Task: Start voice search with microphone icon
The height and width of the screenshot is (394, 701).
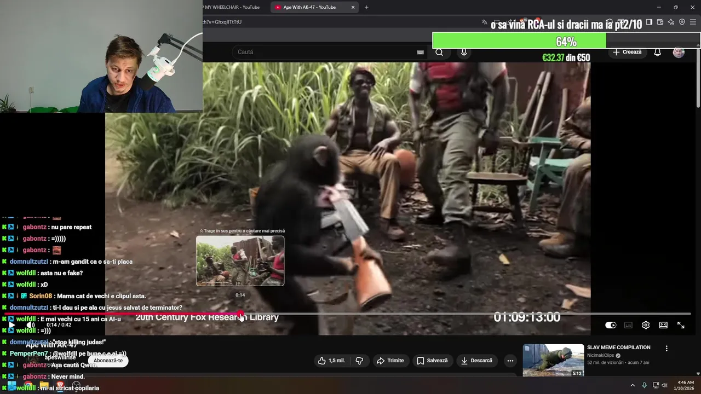Action: (464, 52)
